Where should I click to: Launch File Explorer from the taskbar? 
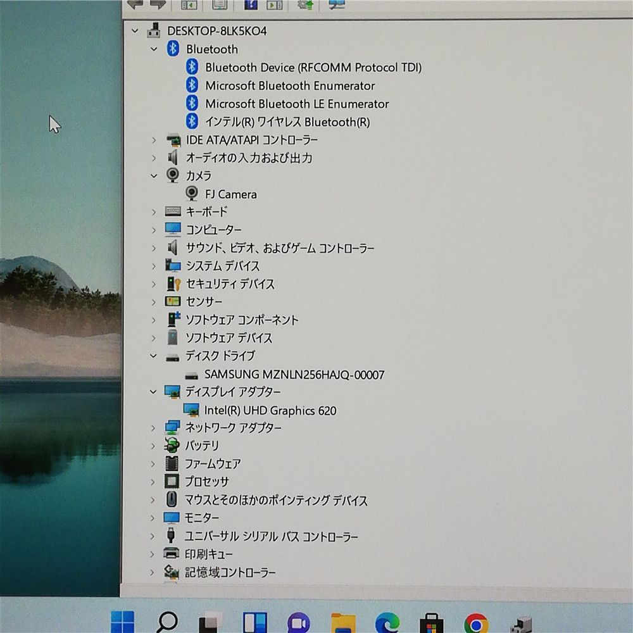[343, 623]
